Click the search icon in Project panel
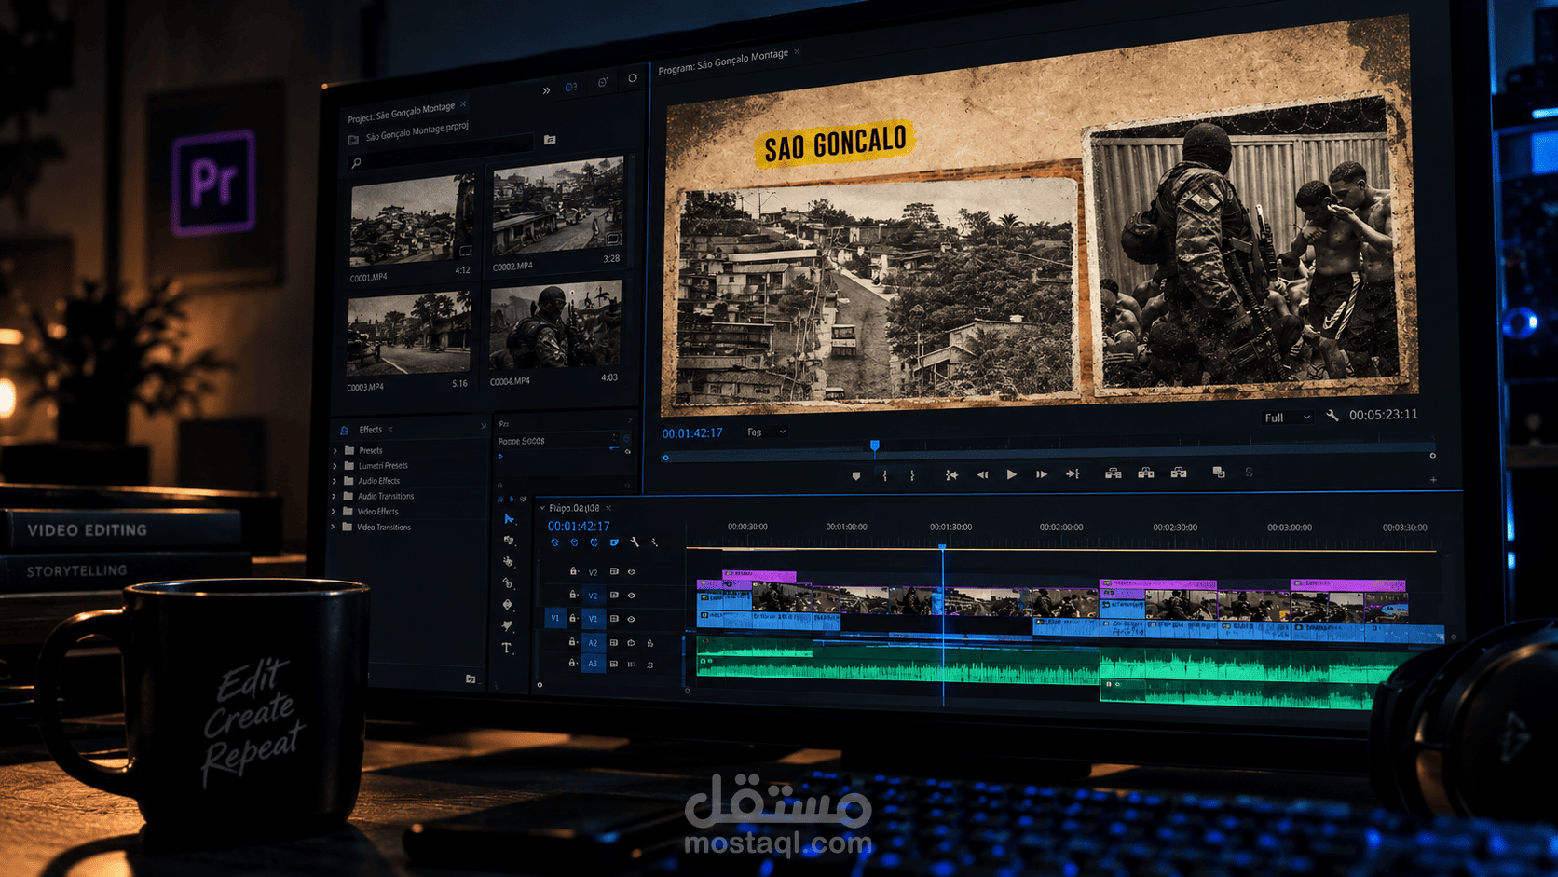Screen dimensions: 1558x877 356,163
